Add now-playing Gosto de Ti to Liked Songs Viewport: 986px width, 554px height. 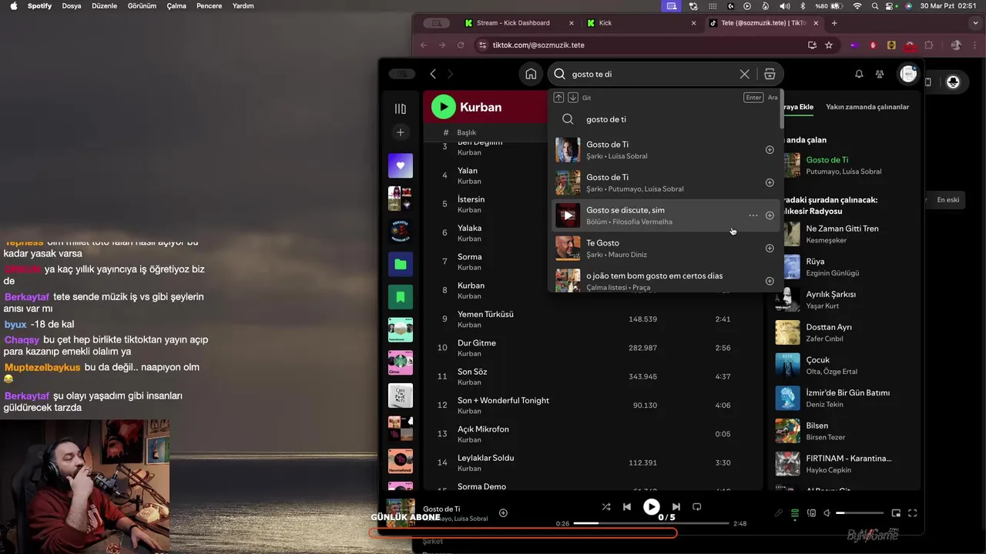pos(503,513)
